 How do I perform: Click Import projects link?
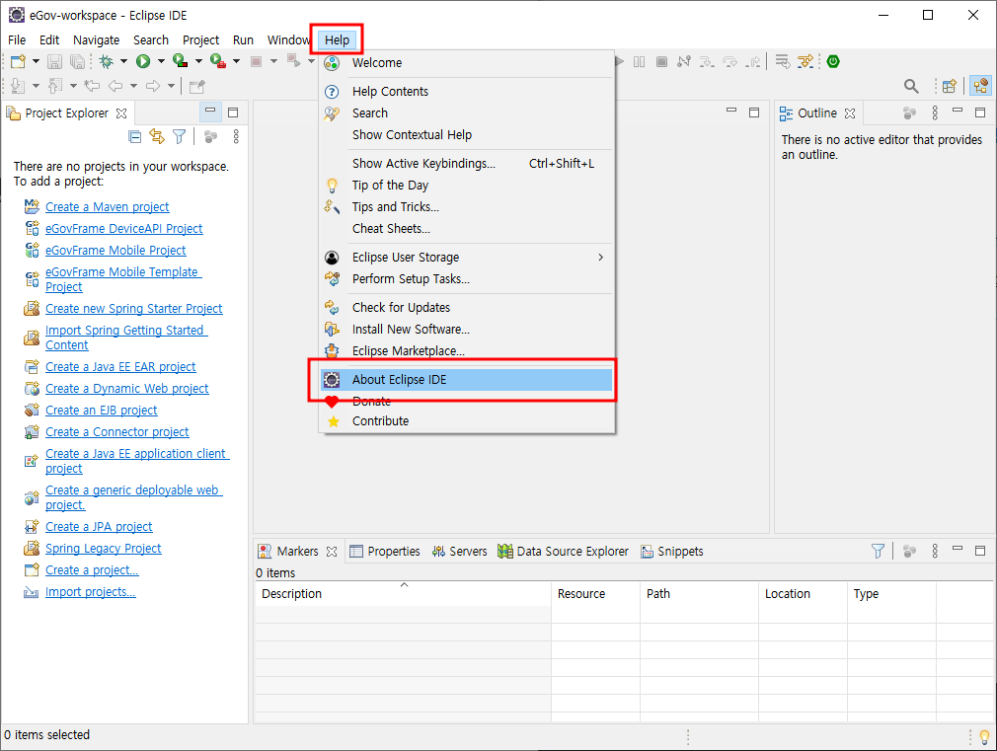coord(90,592)
